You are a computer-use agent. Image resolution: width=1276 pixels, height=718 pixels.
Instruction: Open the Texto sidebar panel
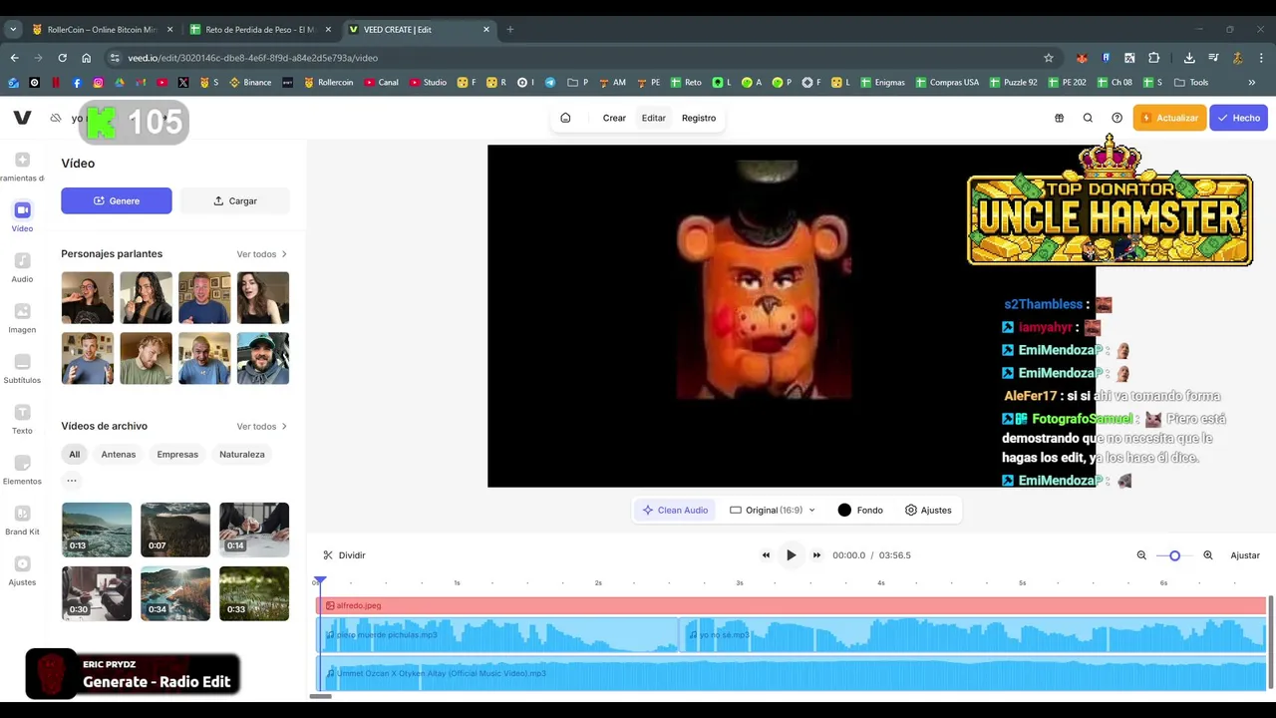click(x=22, y=419)
